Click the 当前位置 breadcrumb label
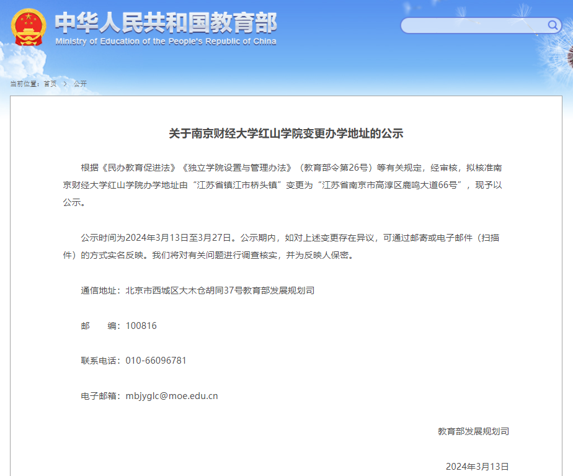Screen dimensions: 573x476 pos(25,83)
